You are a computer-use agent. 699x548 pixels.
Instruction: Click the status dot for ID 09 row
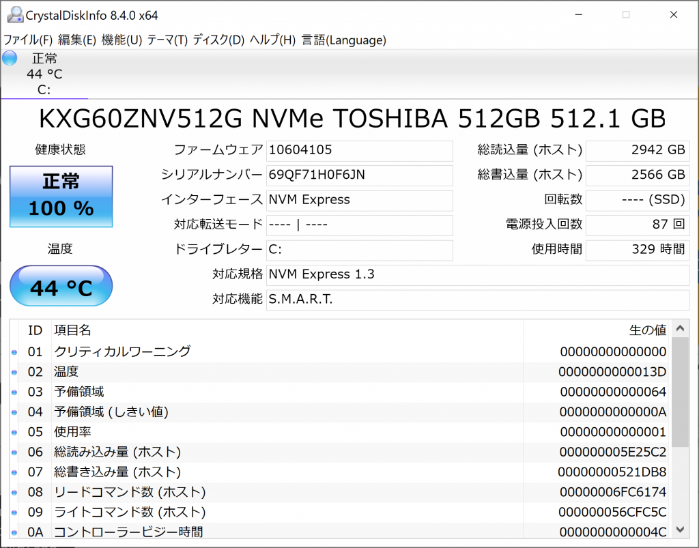point(14,513)
